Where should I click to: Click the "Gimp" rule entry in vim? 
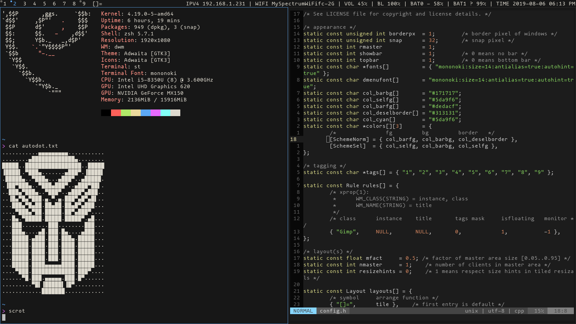[x=346, y=232]
